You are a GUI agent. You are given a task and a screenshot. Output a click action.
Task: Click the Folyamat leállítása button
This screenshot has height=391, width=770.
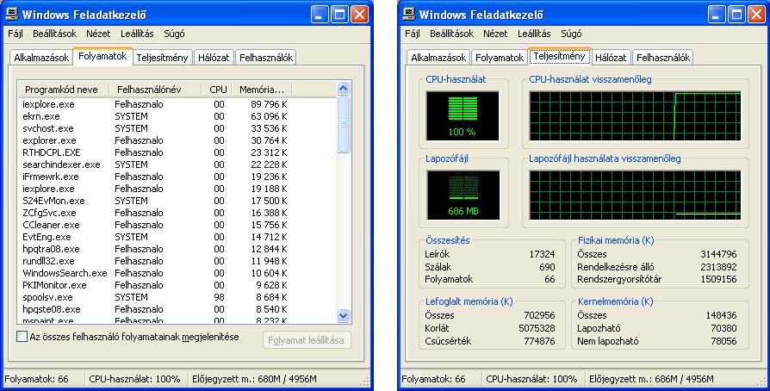tap(307, 340)
